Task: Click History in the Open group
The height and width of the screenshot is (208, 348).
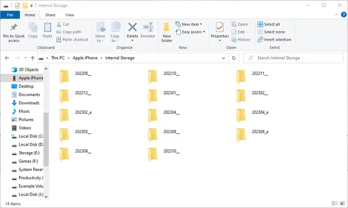Action: 241,40
